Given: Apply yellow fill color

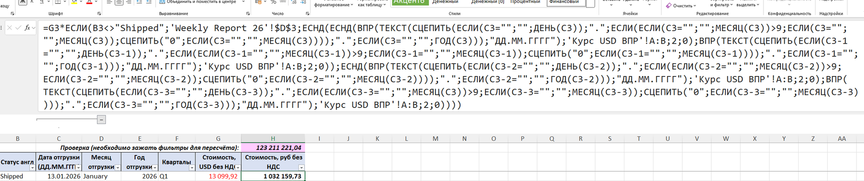Looking at the screenshot, I should [74, 2].
